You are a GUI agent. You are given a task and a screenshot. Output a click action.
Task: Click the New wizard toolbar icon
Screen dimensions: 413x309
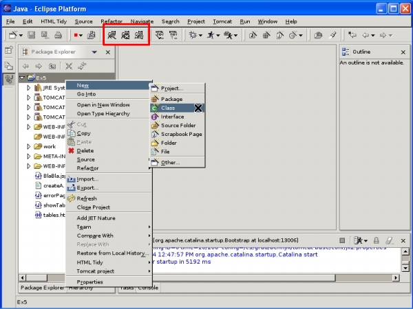pos(13,35)
